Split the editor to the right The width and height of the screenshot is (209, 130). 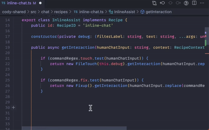point(194,3)
